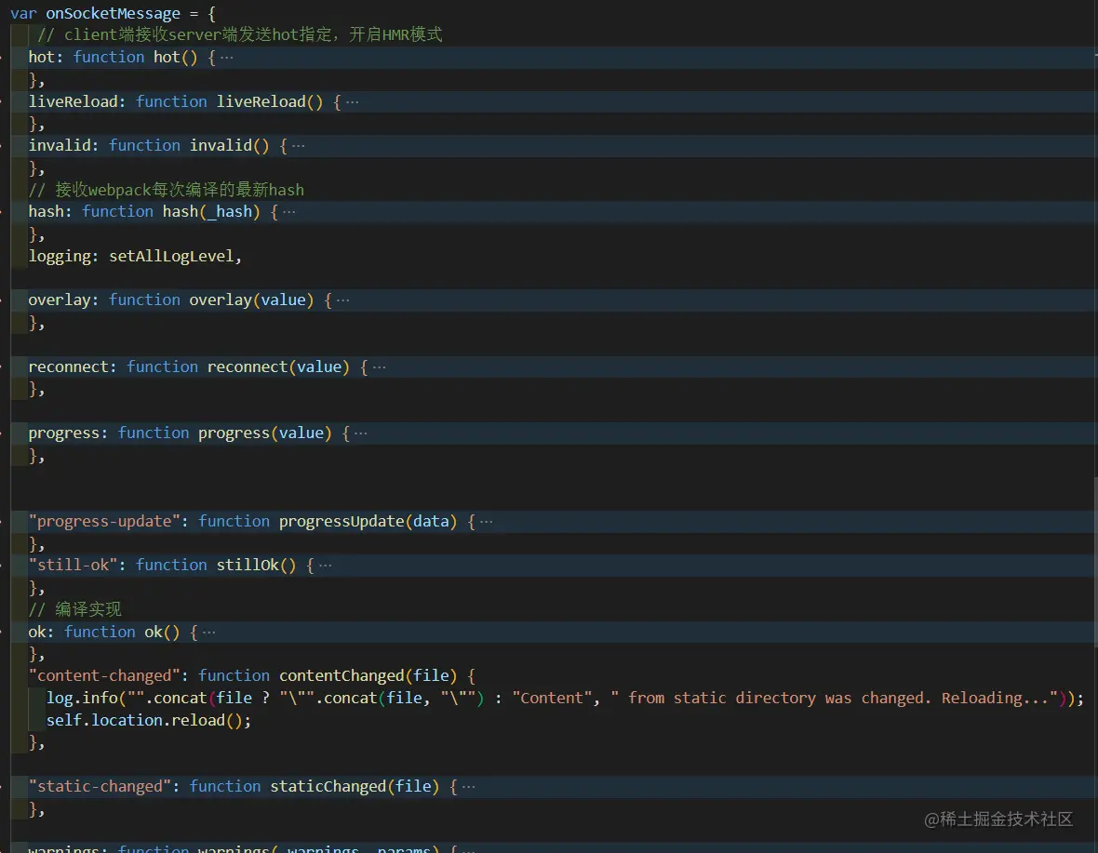Expand the folded ok() function

click(x=208, y=633)
